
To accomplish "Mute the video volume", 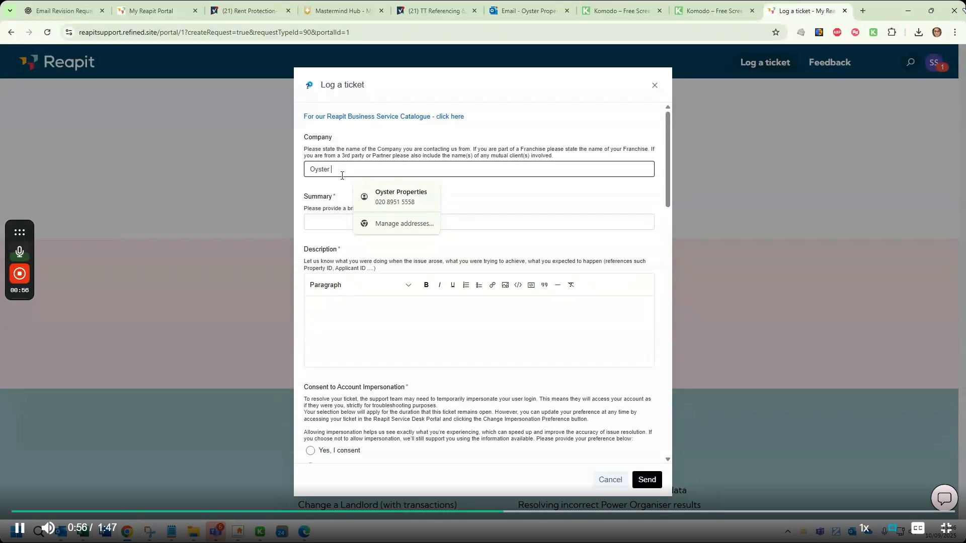I will click(47, 528).
